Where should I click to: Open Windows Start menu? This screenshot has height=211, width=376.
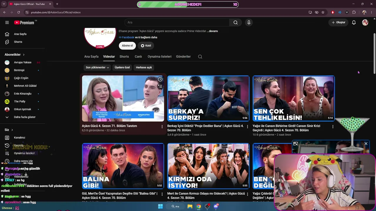click(160, 206)
